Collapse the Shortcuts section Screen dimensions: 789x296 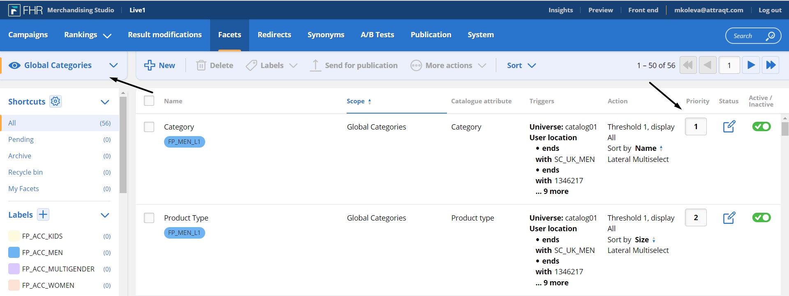tap(105, 102)
